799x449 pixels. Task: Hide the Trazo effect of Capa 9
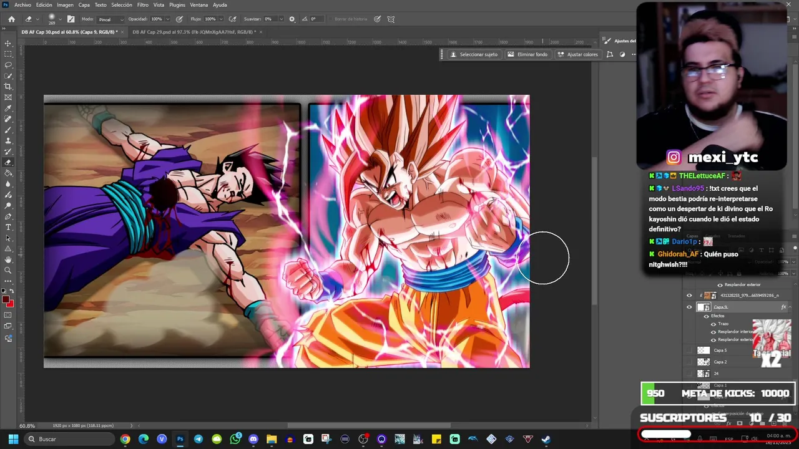(x=713, y=324)
